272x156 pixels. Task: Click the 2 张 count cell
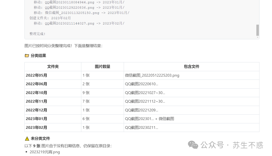point(103,84)
